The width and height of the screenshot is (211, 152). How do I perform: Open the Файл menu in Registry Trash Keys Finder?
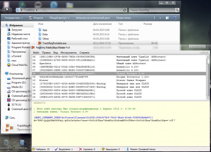pyautogui.click(x=36, y=53)
